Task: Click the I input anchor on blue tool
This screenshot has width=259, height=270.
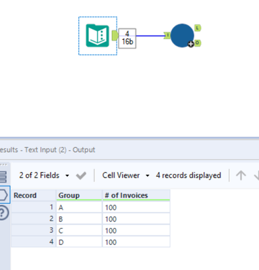Action: 167,35
